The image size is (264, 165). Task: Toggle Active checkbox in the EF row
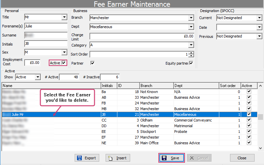coord(249,137)
